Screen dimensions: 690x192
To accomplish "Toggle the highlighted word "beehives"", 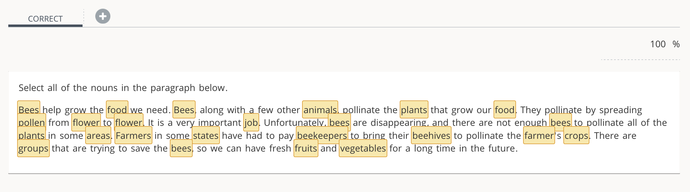I will click(x=431, y=136).
